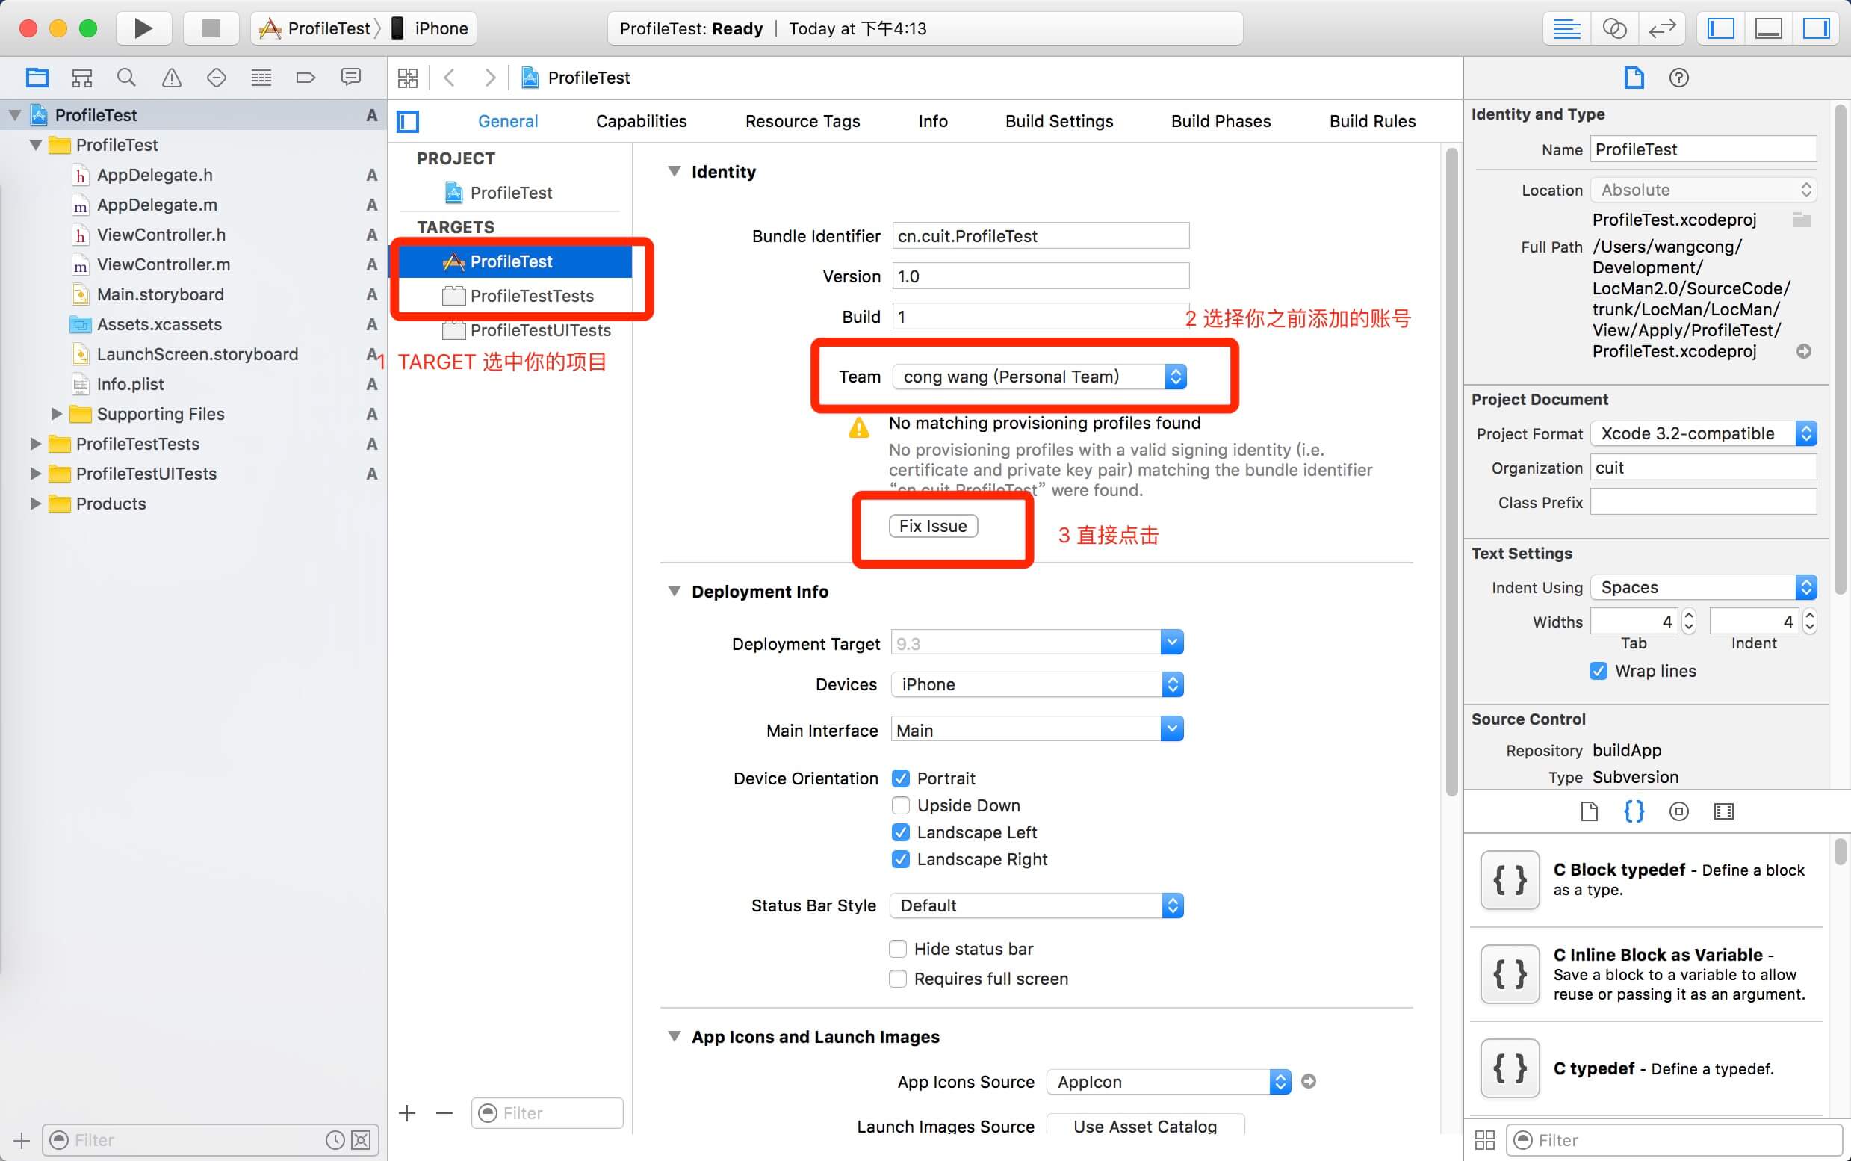
Task: Remove the selected target with minus button
Action: pyautogui.click(x=444, y=1112)
